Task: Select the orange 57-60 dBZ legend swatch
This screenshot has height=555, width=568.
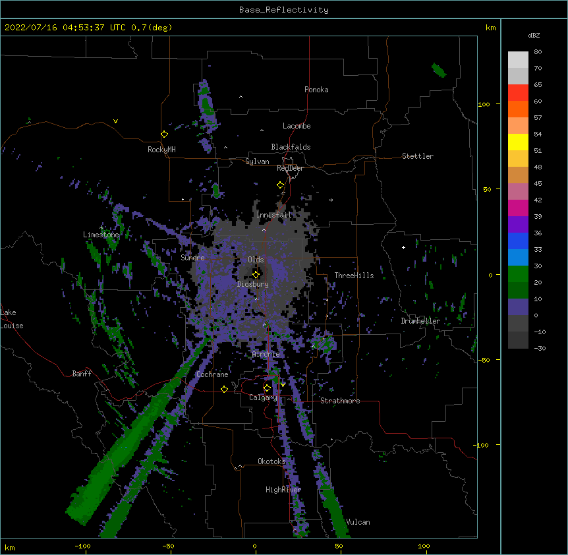Action: (518, 109)
